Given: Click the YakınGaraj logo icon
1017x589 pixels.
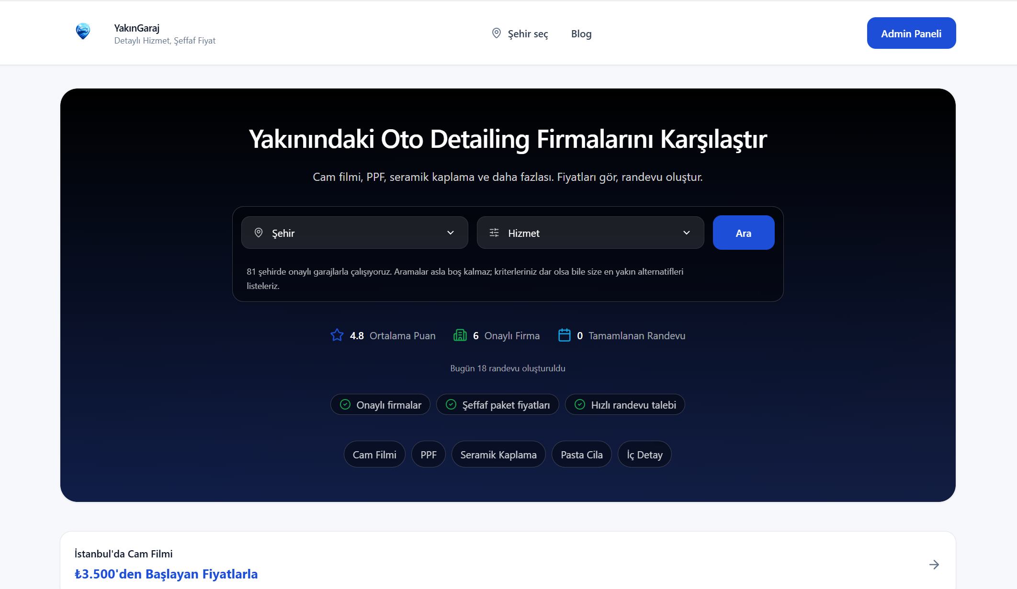Looking at the screenshot, I should coord(83,32).
